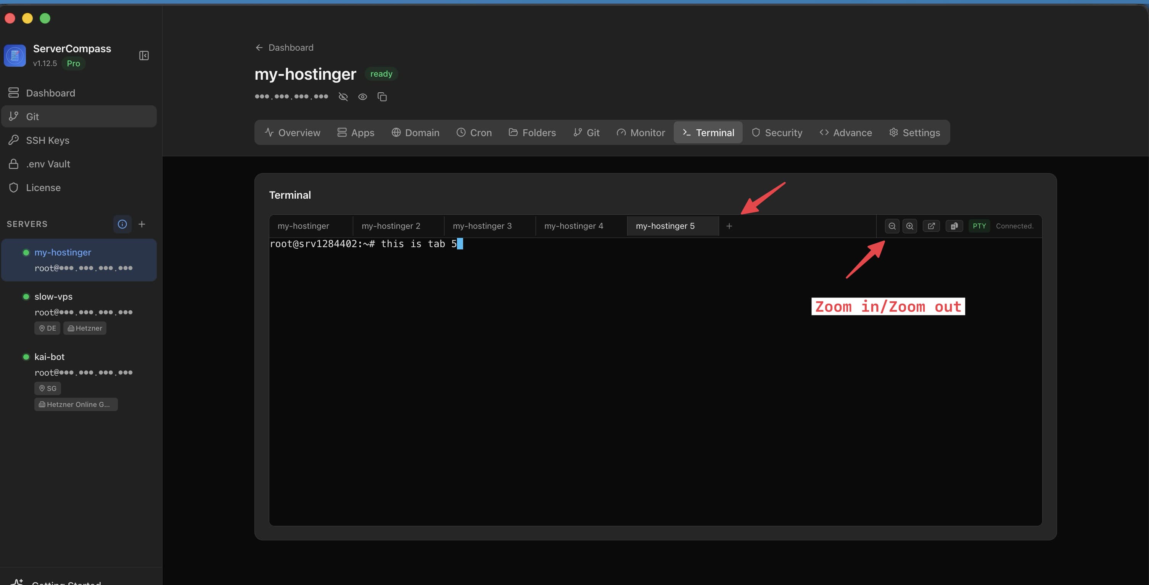Select the first my-hostinger terminal tab
The image size is (1149, 585).
(311, 226)
